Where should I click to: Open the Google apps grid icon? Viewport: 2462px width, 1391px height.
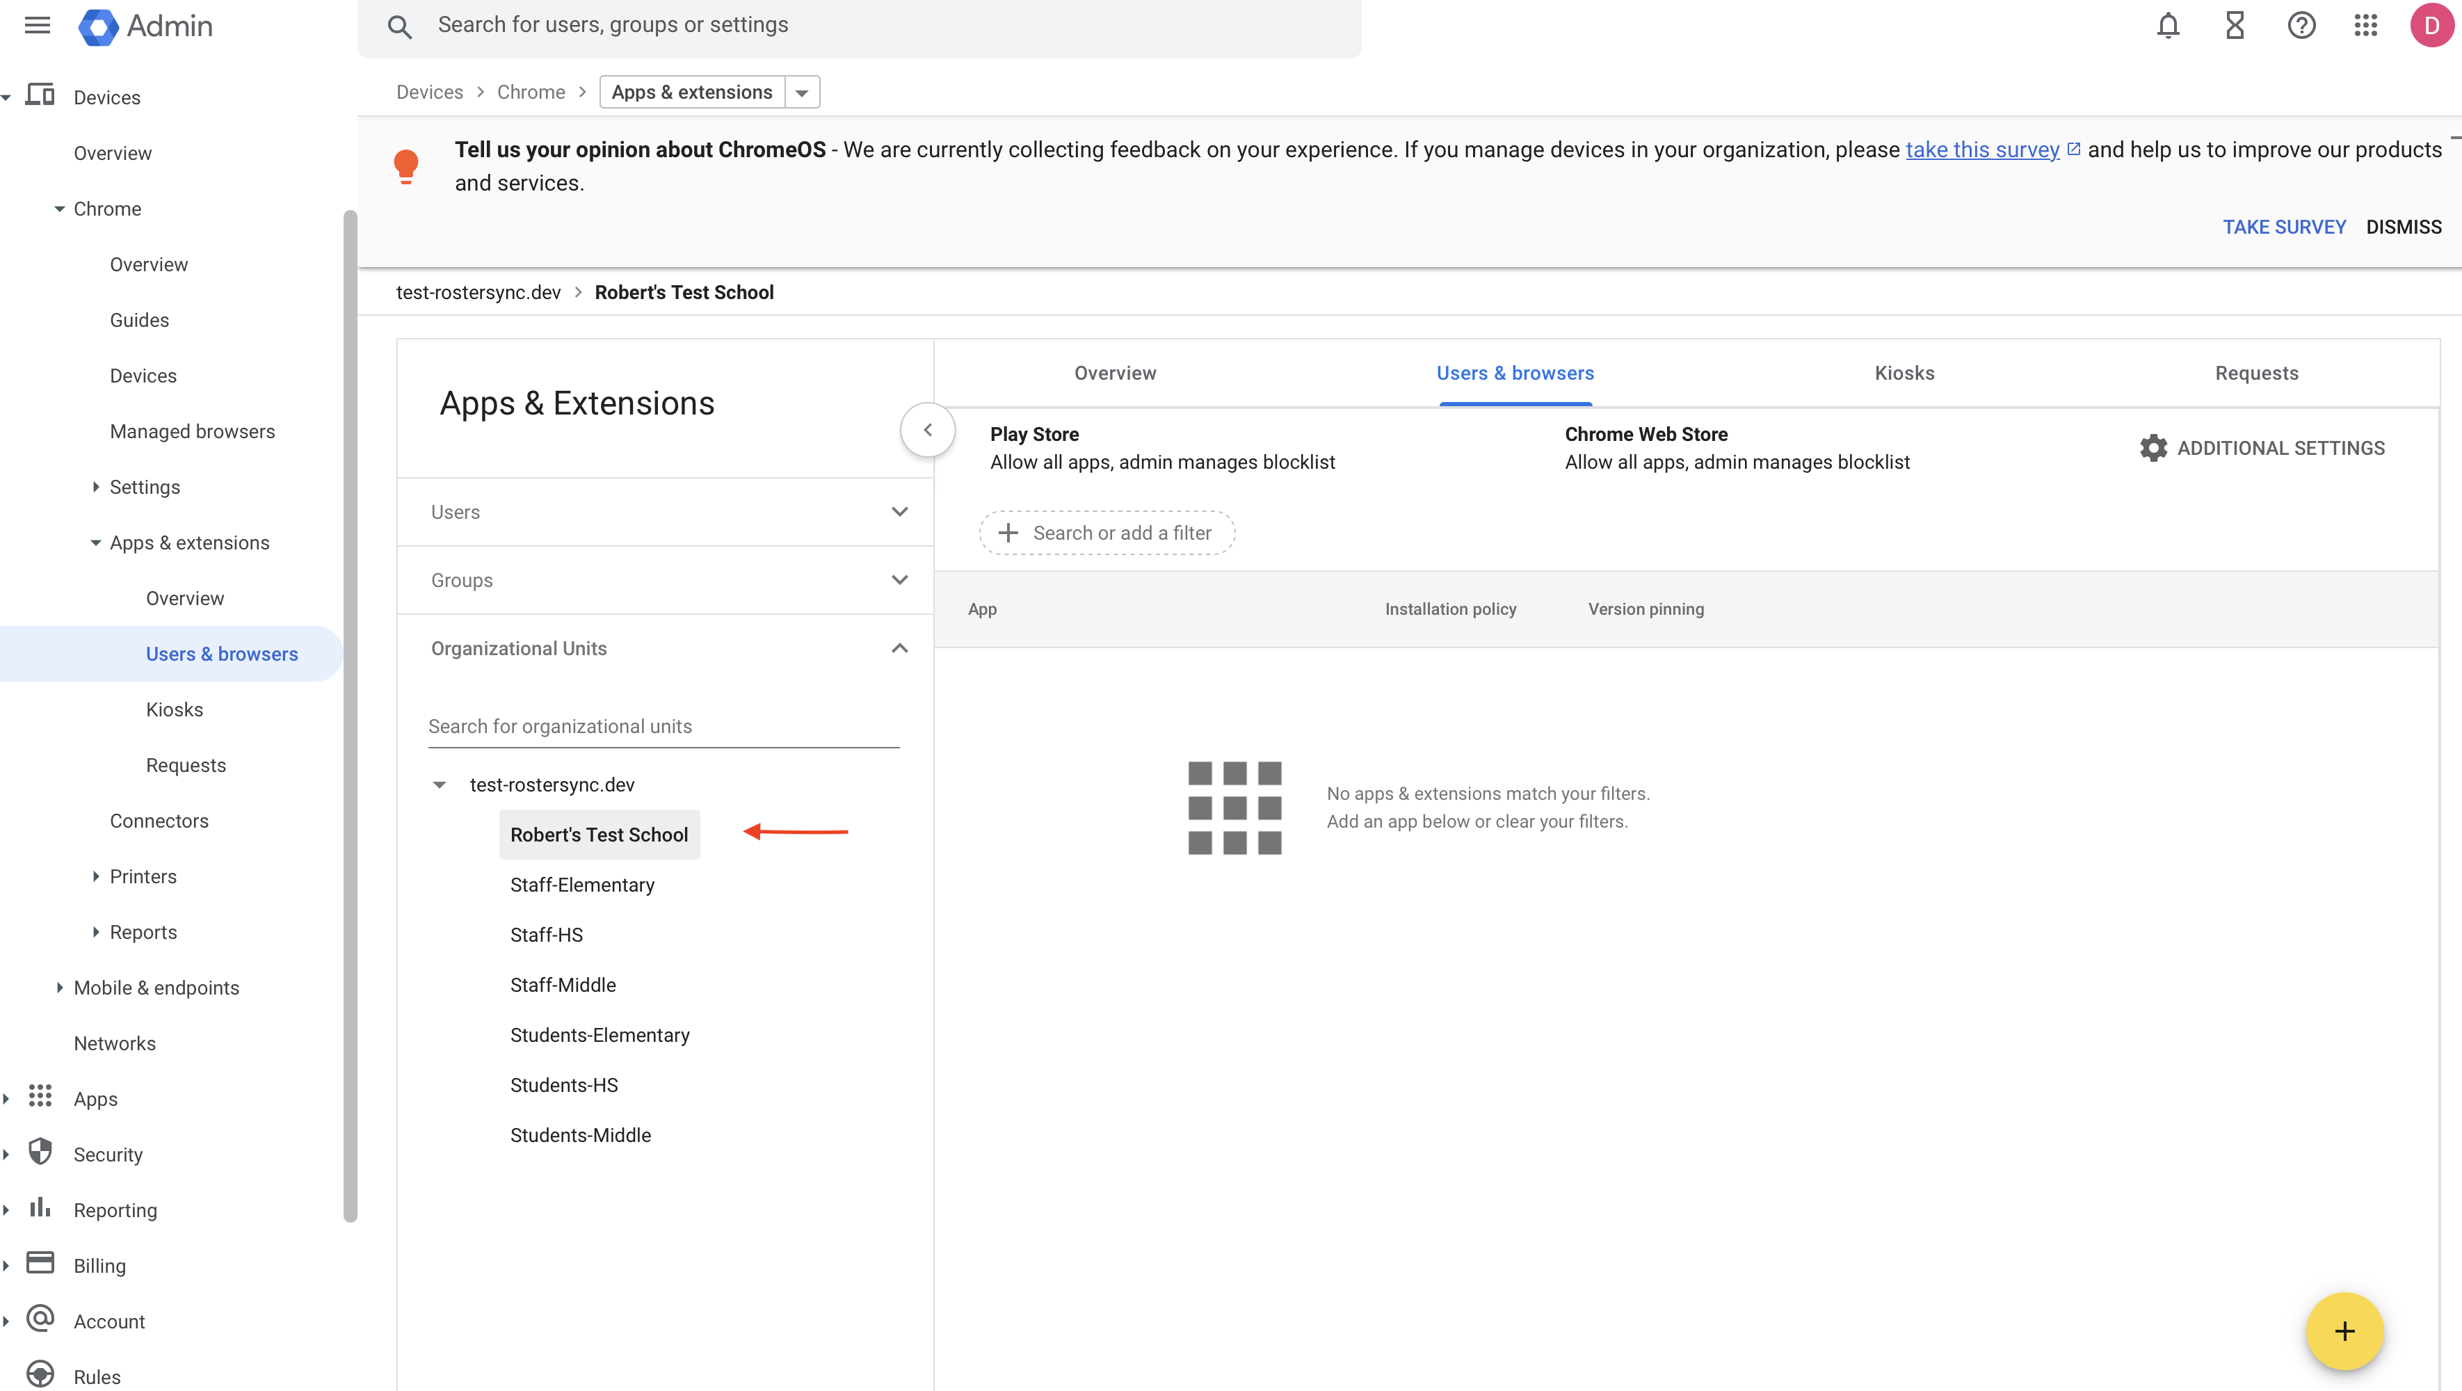[2365, 26]
